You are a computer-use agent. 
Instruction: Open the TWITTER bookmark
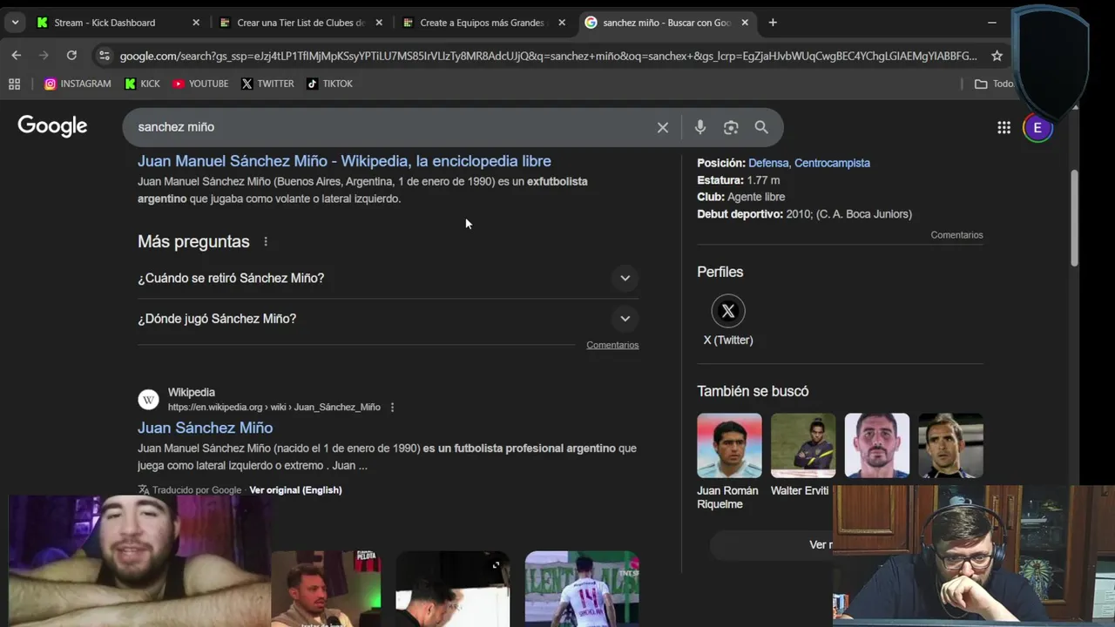pyautogui.click(x=267, y=84)
